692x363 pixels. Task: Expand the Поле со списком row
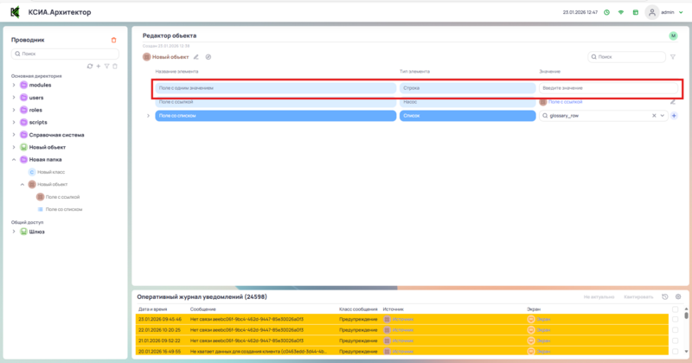point(148,116)
